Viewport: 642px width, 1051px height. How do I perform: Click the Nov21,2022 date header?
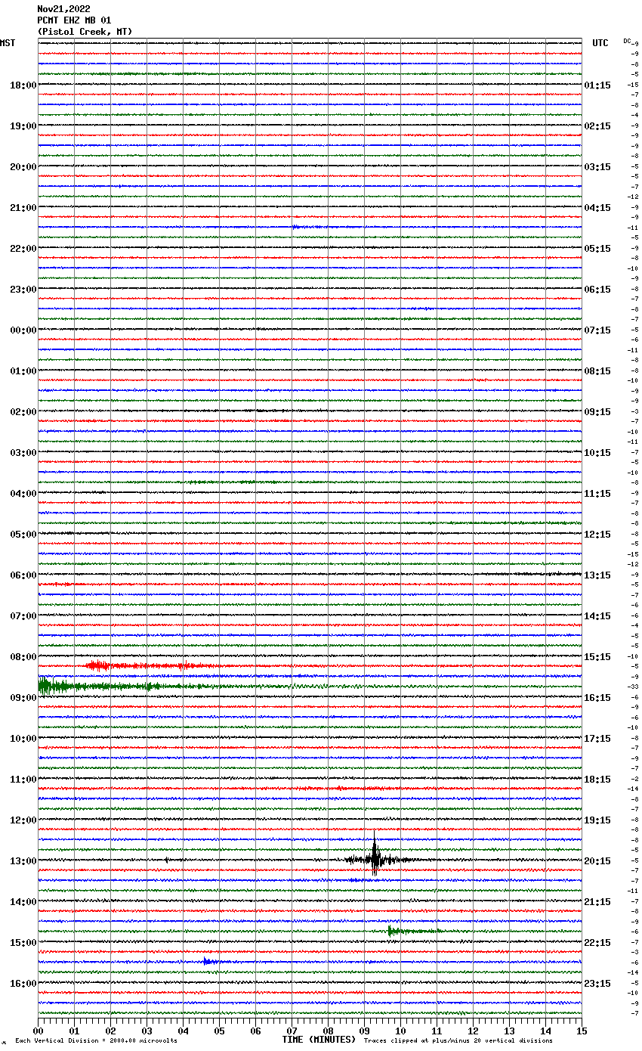coord(63,9)
